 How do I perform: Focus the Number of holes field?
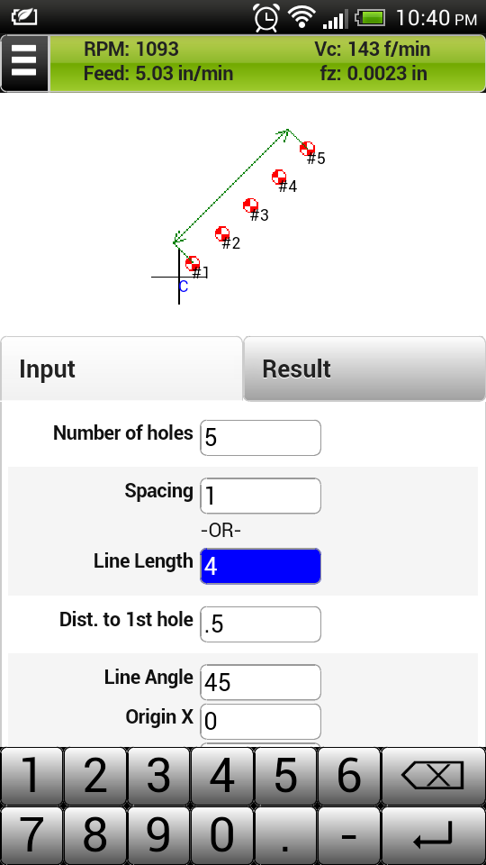point(260,438)
